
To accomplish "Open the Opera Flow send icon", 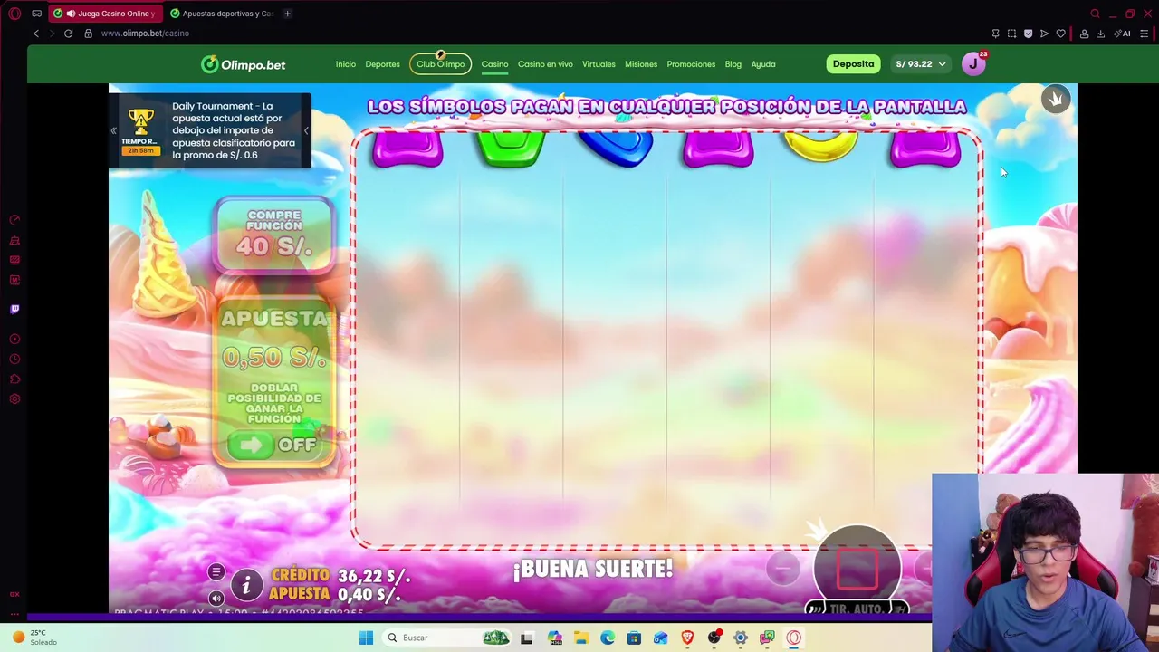I will pos(1044,34).
